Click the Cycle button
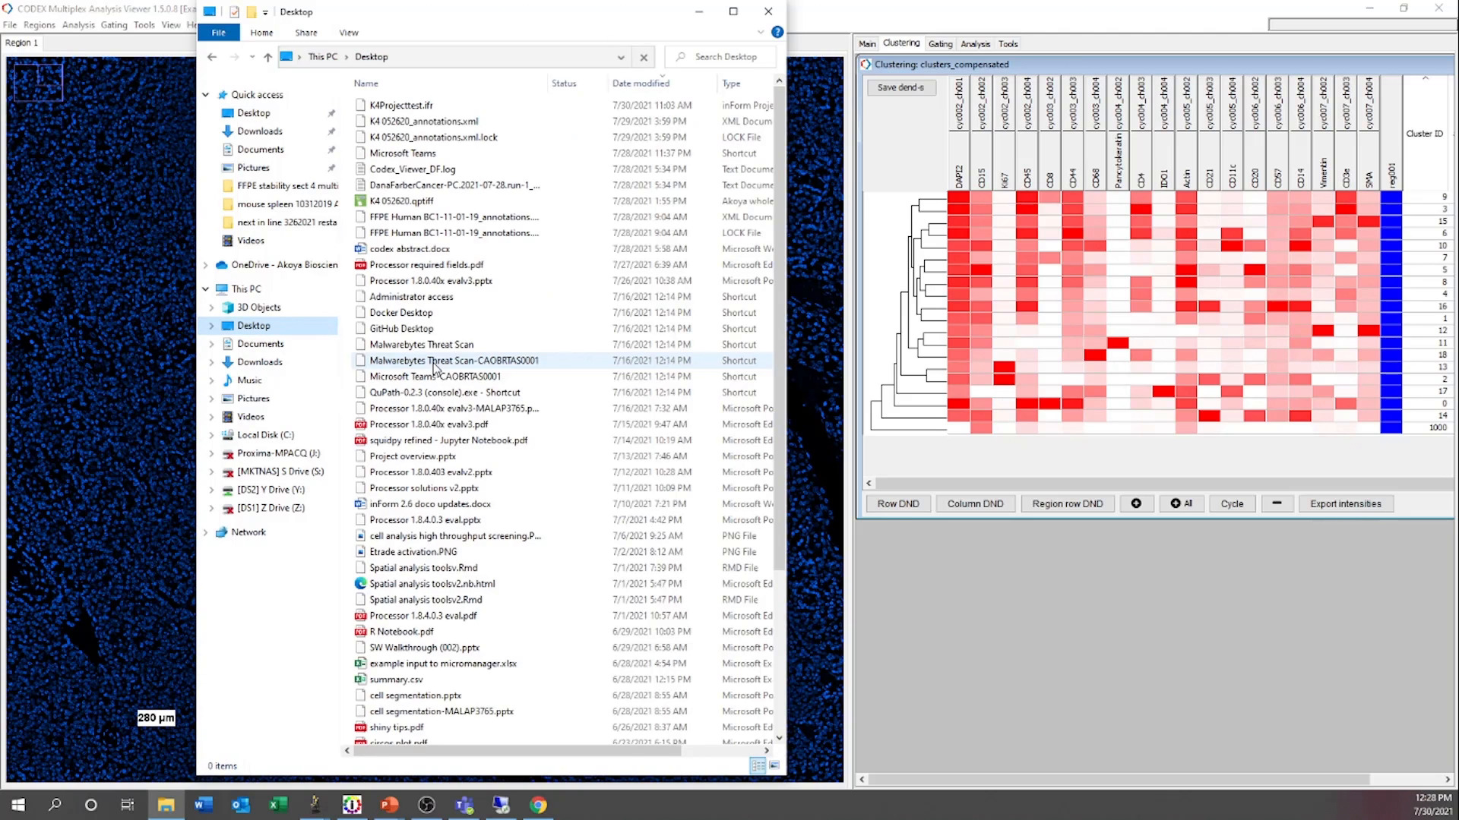 pos(1232,503)
